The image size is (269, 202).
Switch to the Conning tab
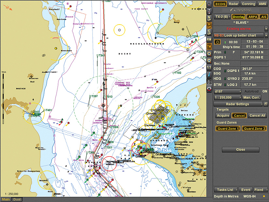(248, 4)
